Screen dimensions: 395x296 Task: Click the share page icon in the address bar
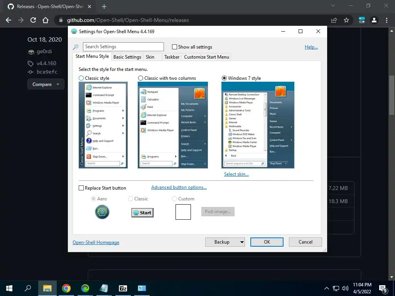pos(334,20)
